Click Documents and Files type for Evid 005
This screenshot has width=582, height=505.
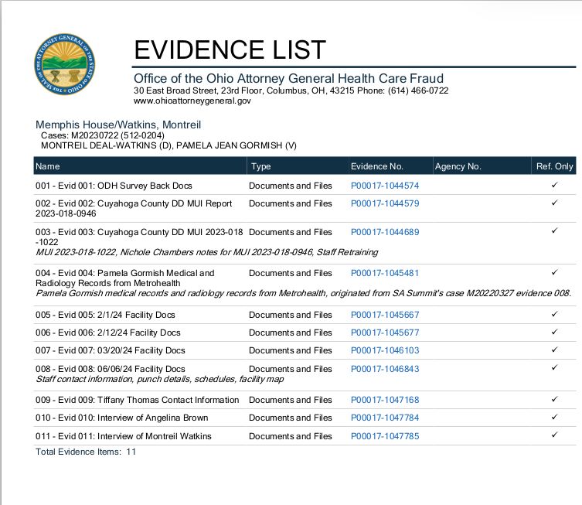[291, 315]
